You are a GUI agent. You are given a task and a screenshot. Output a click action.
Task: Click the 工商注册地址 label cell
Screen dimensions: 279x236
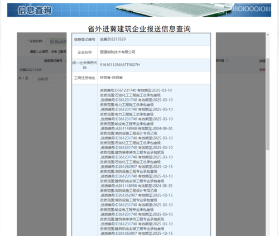tap(85, 78)
